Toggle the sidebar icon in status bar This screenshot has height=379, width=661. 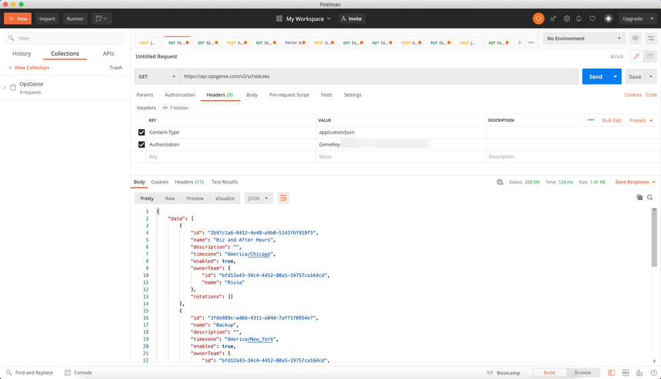tap(611, 372)
